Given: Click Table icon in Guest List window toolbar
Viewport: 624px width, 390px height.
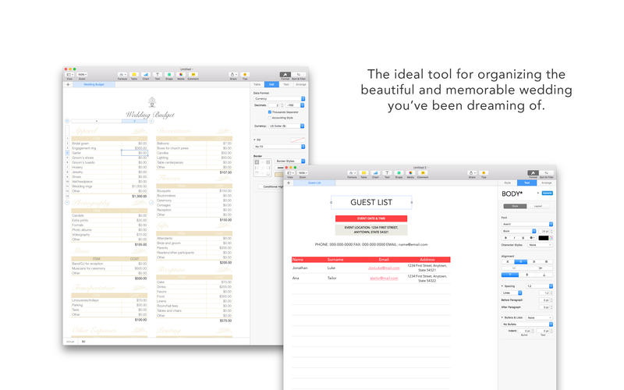Looking at the screenshot, I should [363, 172].
